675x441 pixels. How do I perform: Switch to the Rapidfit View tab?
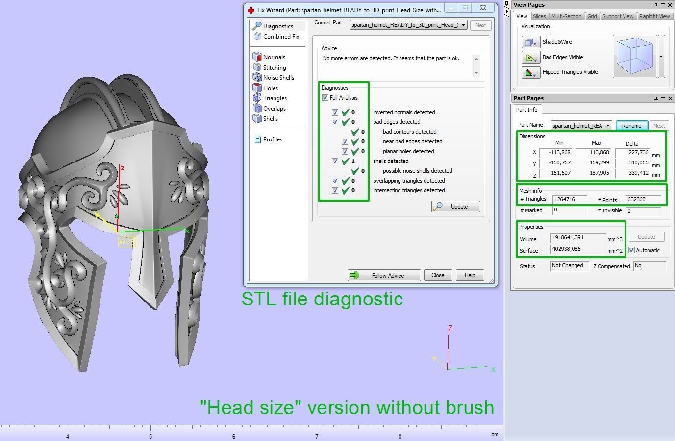pyautogui.click(x=654, y=16)
